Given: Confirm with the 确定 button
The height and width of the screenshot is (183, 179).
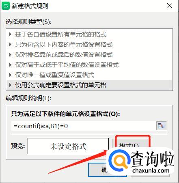Looking at the screenshot, I should point(98,170).
